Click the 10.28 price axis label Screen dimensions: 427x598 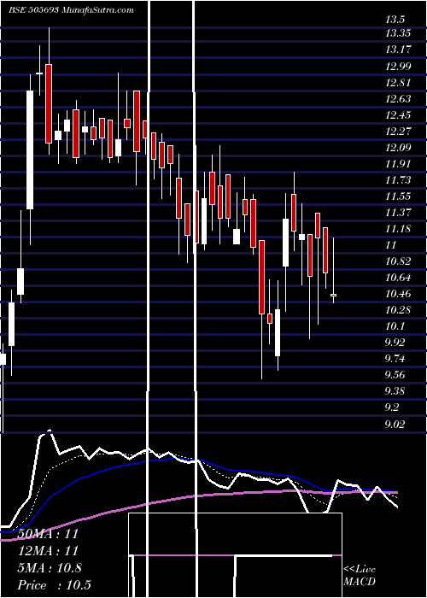[x=398, y=309]
